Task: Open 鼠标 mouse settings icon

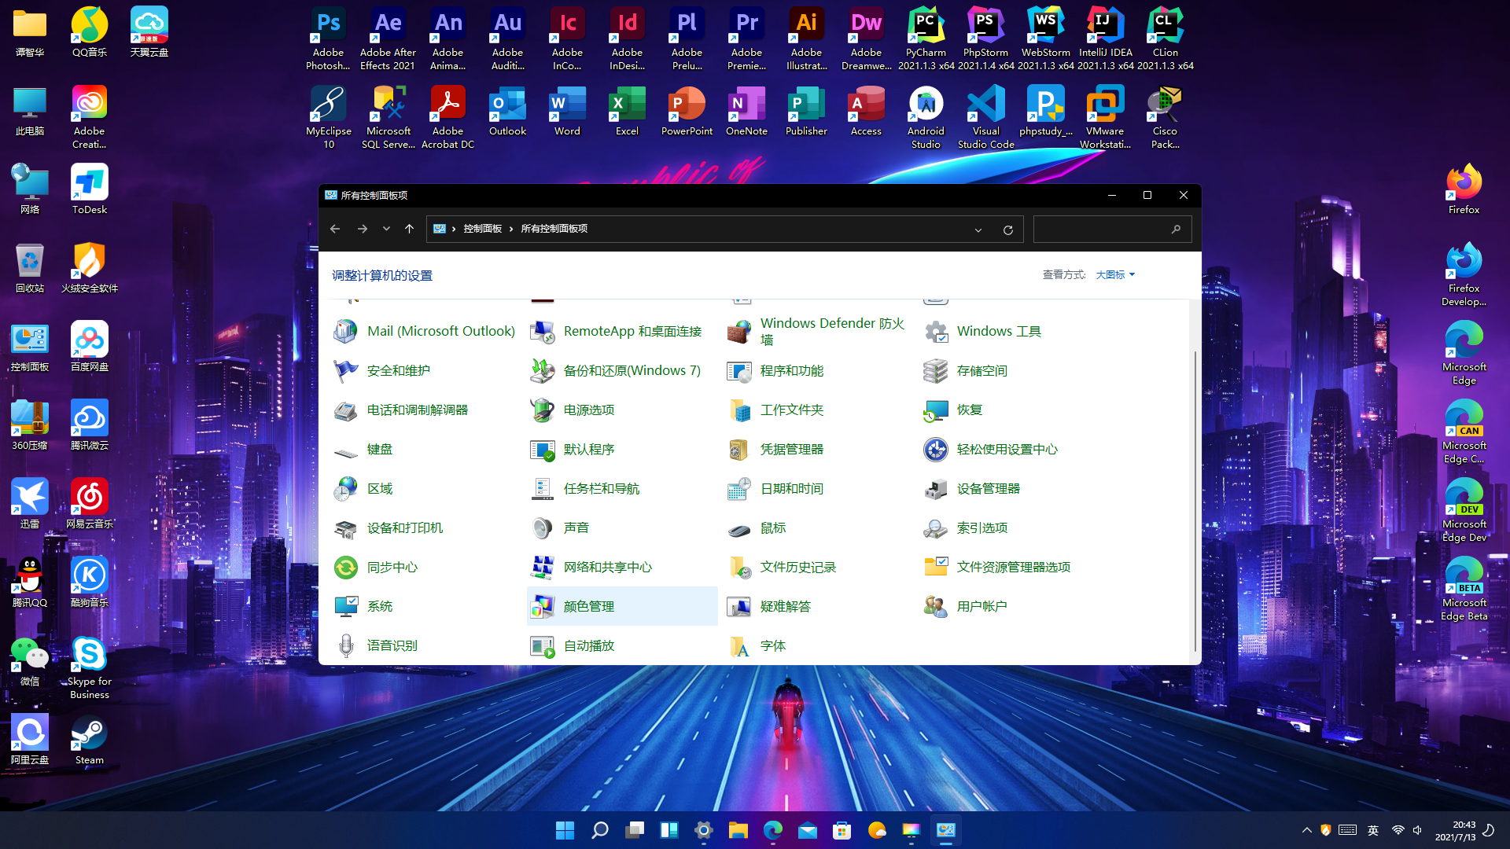Action: click(738, 528)
